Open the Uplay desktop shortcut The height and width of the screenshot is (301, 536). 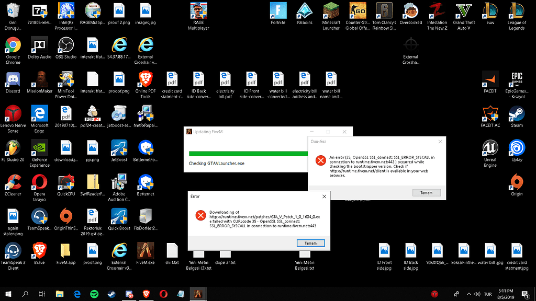(517, 148)
